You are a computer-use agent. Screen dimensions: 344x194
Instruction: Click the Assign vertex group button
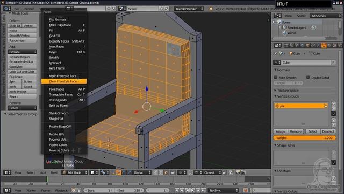tap(281, 131)
